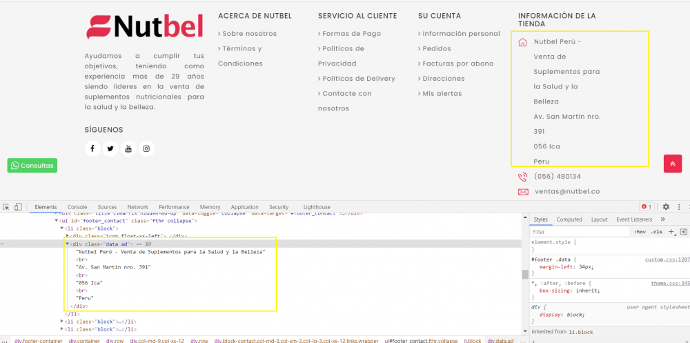Click the ventas@nutbel.co email address
This screenshot has height=343, width=690.
point(567,192)
